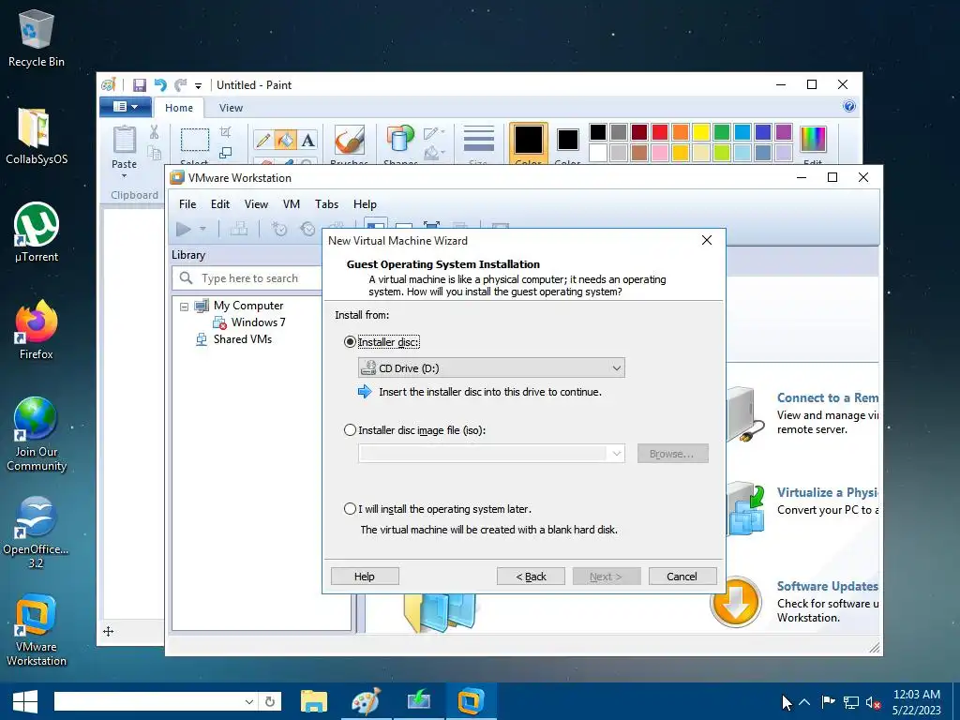Click the full screen icon in VMware toolbar
This screenshot has height=720, width=960.
pyautogui.click(x=431, y=225)
